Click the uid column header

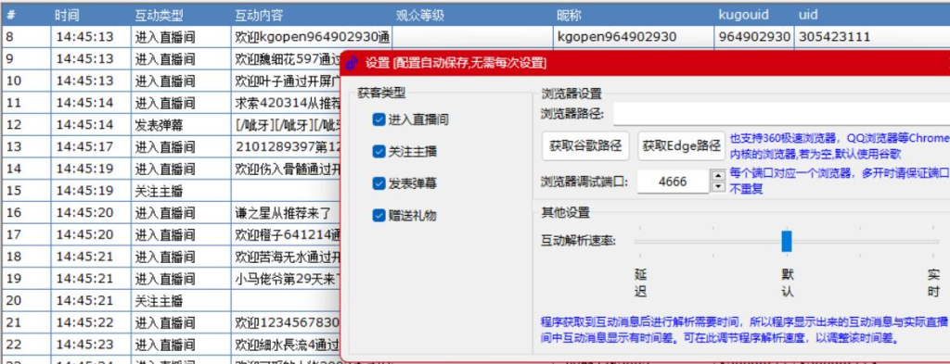(872, 15)
